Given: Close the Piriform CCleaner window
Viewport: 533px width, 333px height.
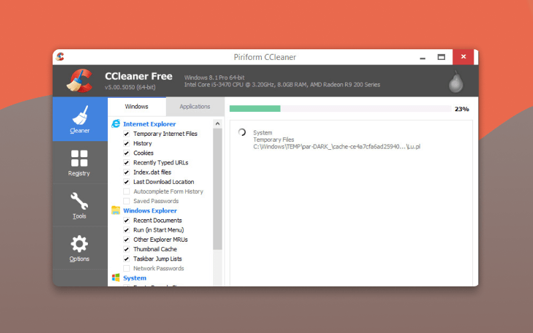Looking at the screenshot, I should tap(463, 57).
